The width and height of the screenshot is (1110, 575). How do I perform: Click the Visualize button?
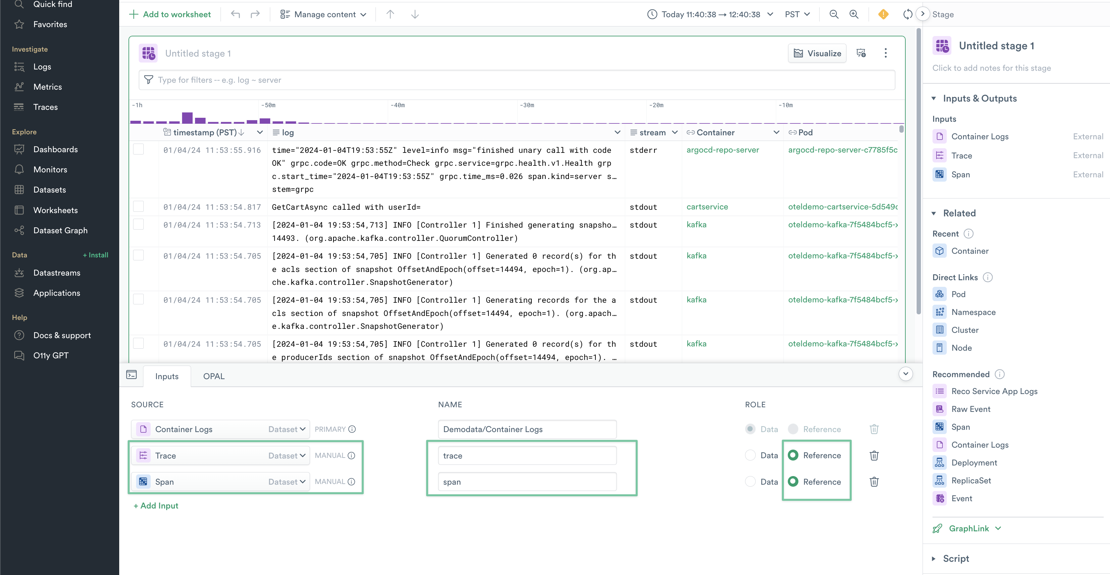click(x=817, y=53)
